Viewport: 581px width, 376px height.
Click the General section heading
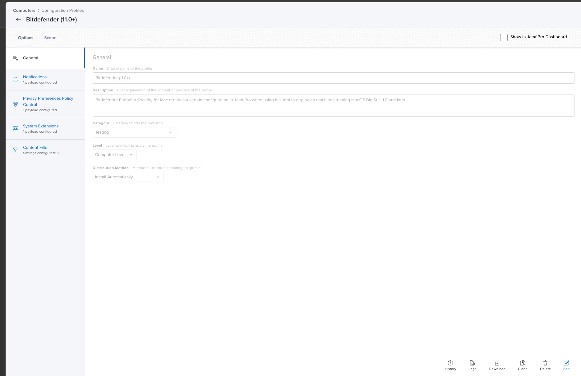102,57
